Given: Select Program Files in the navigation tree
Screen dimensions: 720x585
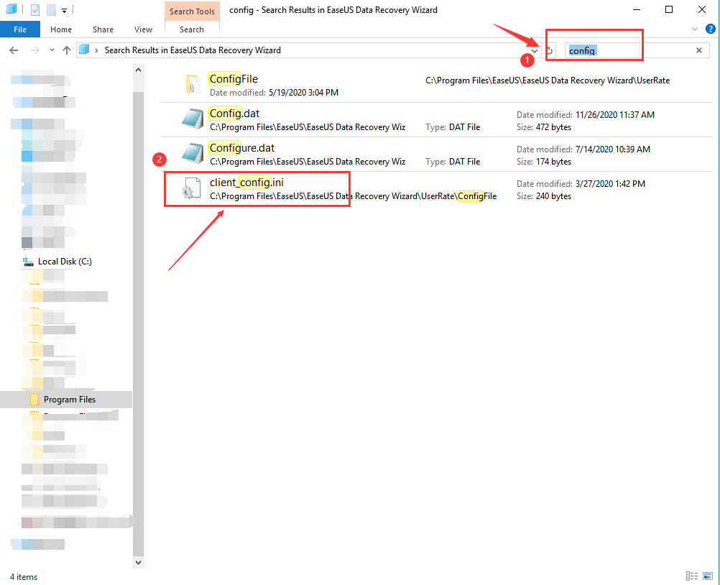Looking at the screenshot, I should tap(69, 400).
